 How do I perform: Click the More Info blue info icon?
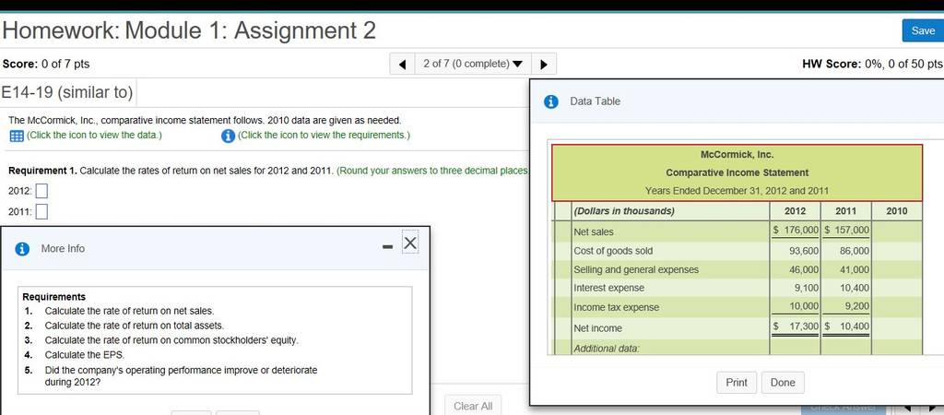point(22,249)
